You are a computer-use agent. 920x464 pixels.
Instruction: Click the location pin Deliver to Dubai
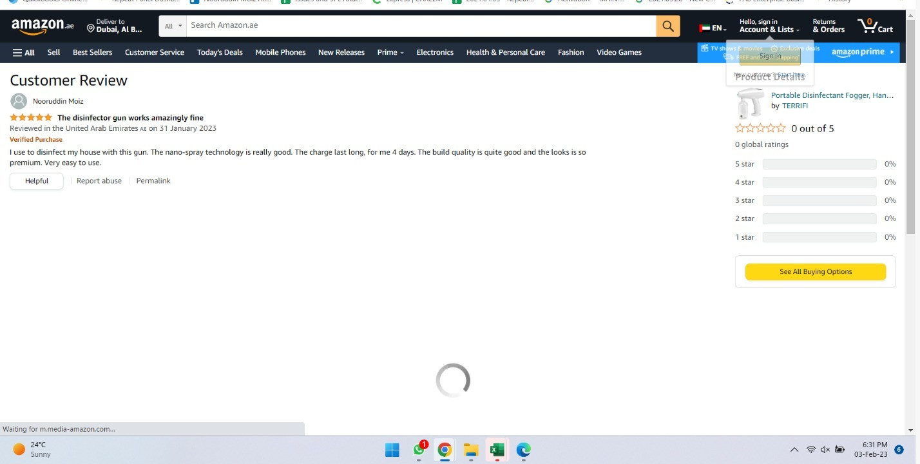point(115,26)
